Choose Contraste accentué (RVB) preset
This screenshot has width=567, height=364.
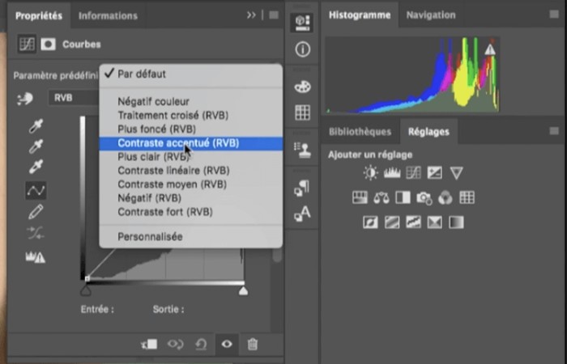click(191, 143)
